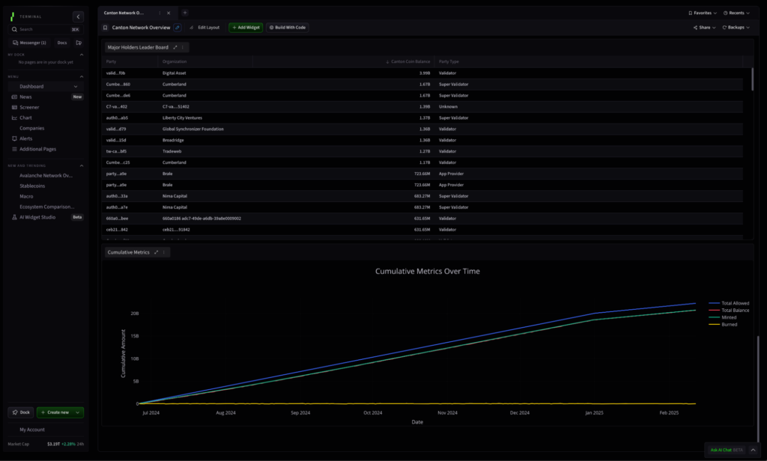Sort by Party Type column header
This screenshot has height=461, width=767.
click(x=449, y=61)
